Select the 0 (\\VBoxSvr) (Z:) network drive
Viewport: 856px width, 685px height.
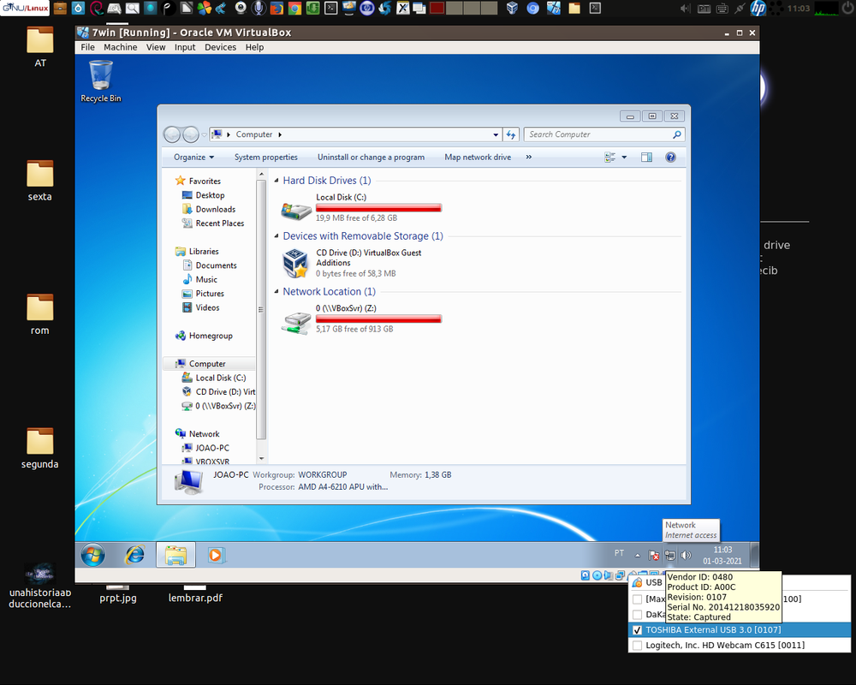click(x=361, y=319)
